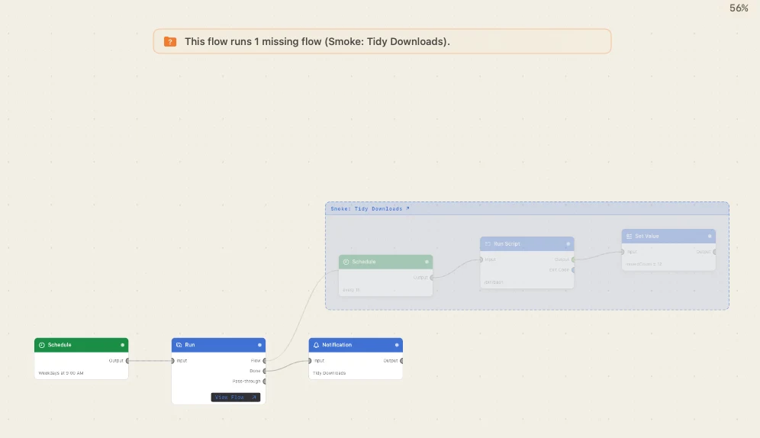Select the Set Value node header
Viewport: 760px width, 438px height.
pyautogui.click(x=668, y=237)
